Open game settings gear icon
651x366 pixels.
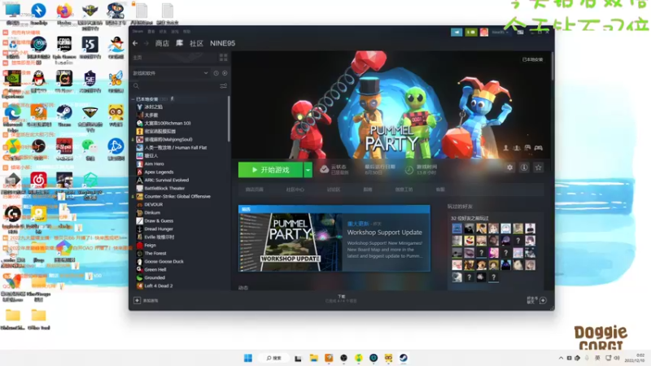[x=509, y=168]
